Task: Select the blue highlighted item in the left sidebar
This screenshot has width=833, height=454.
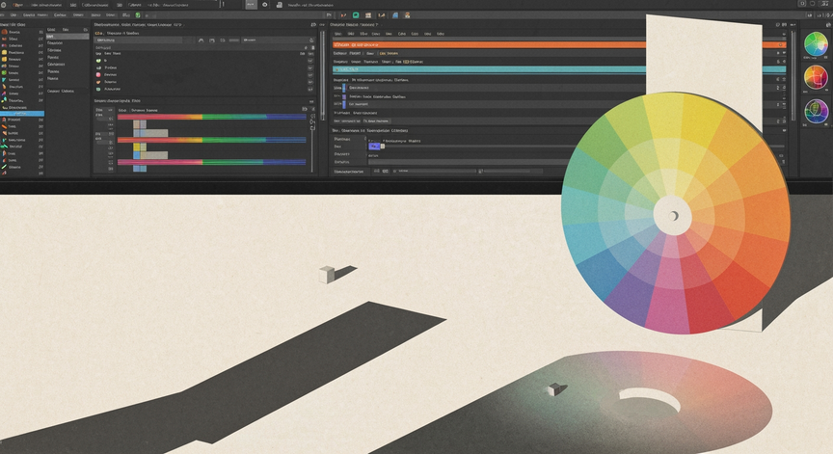Action: [22, 113]
